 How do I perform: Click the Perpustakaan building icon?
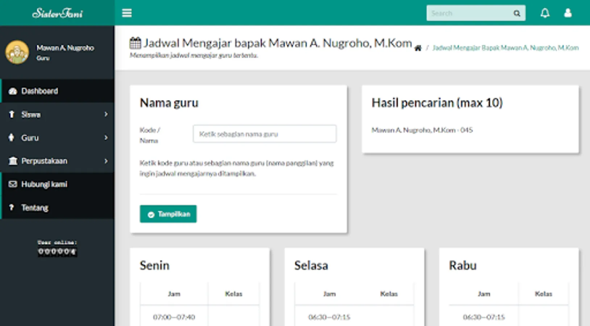pyautogui.click(x=13, y=161)
